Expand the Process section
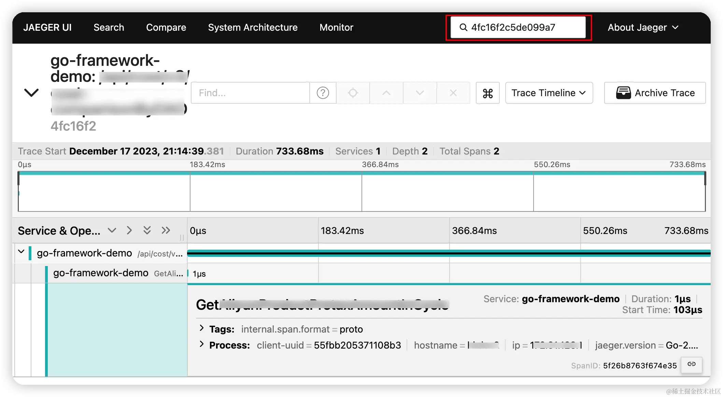The width and height of the screenshot is (723, 397). pyautogui.click(x=202, y=344)
